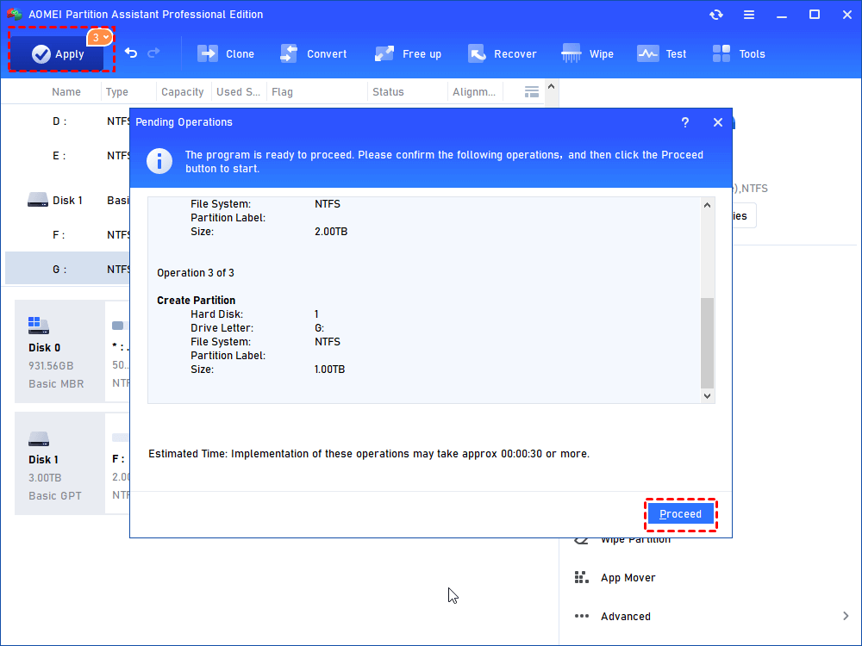Viewport: 862px width, 646px height.
Task: Click the redo arrow icon
Action: pyautogui.click(x=154, y=53)
